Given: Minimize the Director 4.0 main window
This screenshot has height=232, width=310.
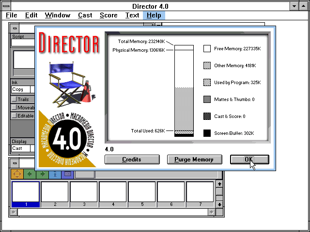Looking at the screenshot, I should coord(294,6).
